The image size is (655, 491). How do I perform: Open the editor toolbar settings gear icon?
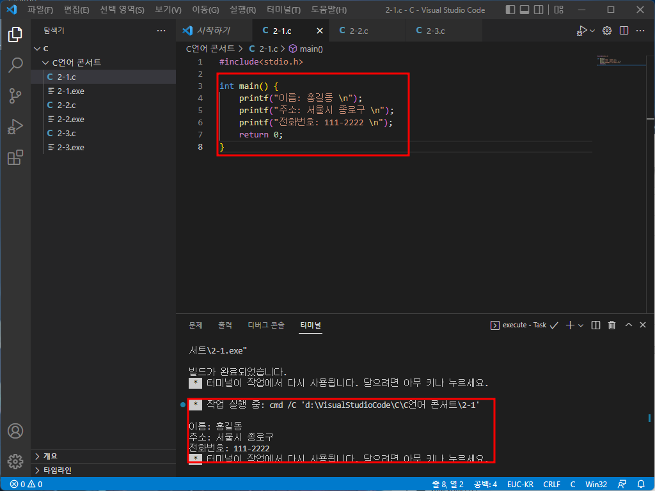click(607, 31)
